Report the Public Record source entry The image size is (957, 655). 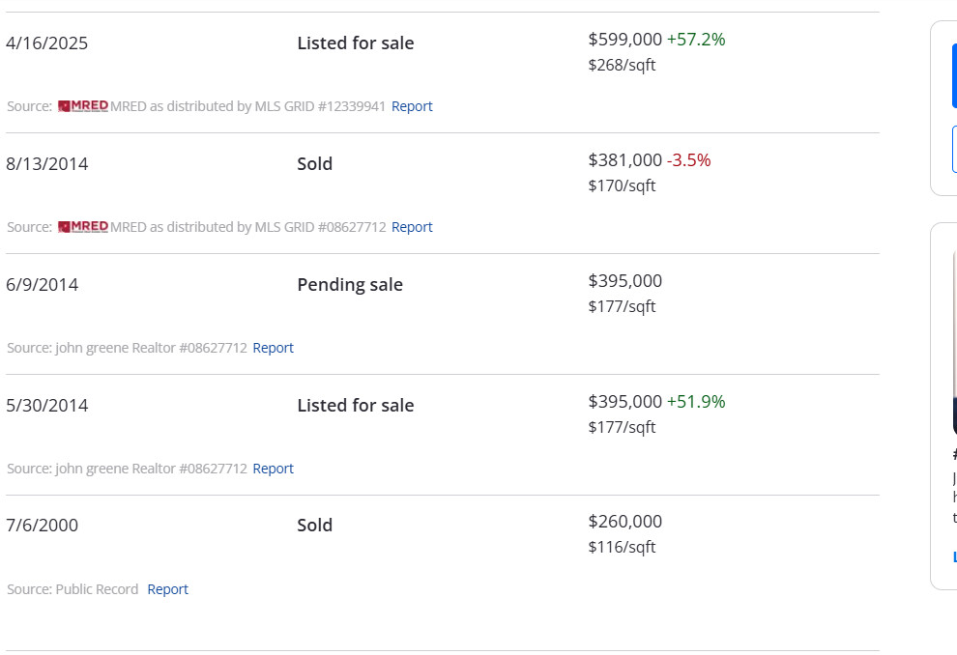click(x=167, y=589)
